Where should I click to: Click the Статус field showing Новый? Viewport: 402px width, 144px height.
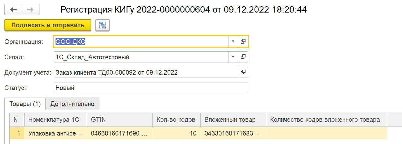(x=151, y=88)
